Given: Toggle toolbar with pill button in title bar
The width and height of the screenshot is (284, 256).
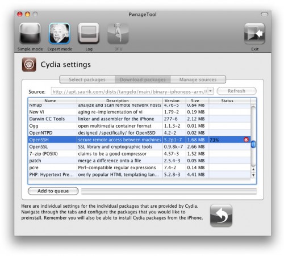Looking at the screenshot, I should point(264,14).
